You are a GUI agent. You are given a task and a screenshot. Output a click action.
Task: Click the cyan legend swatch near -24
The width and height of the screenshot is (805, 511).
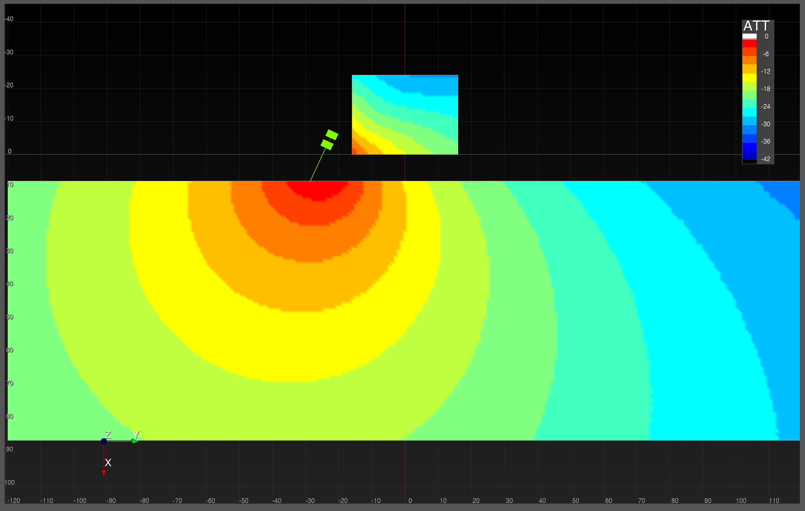click(x=750, y=112)
